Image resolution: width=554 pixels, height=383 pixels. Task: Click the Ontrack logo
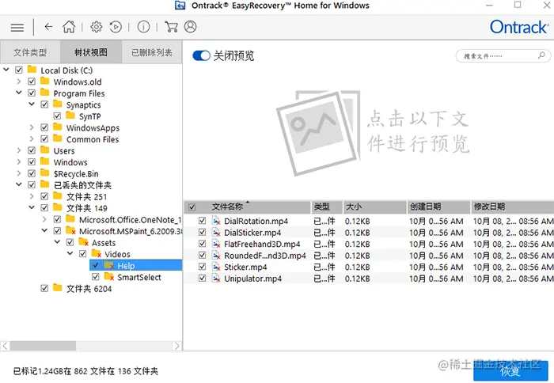518,27
